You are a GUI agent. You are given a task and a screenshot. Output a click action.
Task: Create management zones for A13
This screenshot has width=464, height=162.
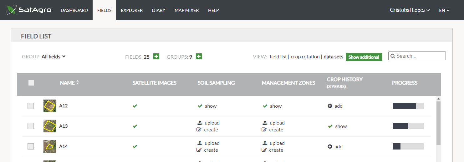pos(276,130)
